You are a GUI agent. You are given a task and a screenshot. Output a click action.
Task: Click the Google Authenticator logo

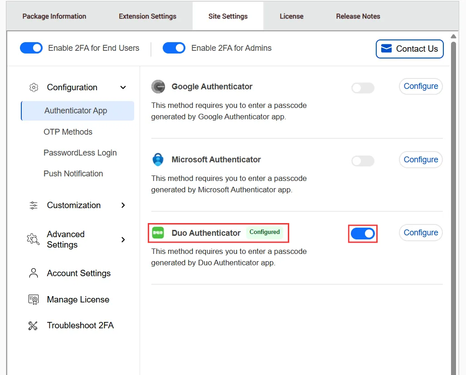158,86
